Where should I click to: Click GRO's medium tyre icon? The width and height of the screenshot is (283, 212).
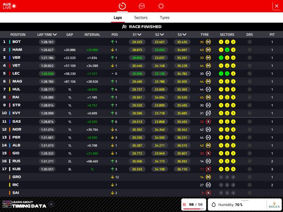click(x=208, y=177)
